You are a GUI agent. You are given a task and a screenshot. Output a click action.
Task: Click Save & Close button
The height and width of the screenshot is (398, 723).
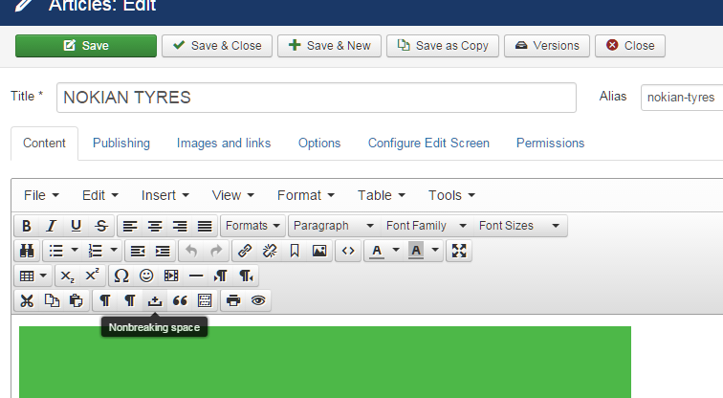pos(217,46)
